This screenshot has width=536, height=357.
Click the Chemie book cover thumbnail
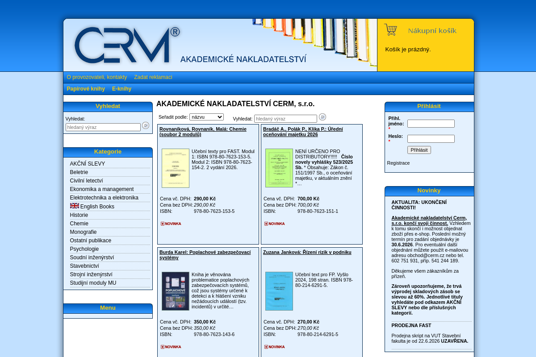(x=176, y=168)
